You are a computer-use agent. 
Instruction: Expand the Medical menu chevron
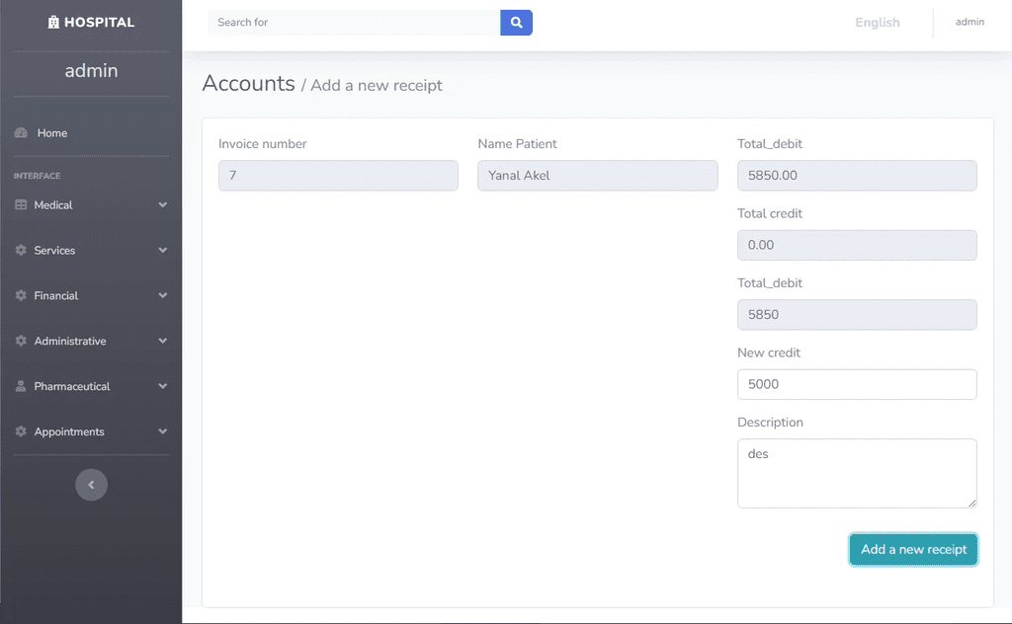163,205
